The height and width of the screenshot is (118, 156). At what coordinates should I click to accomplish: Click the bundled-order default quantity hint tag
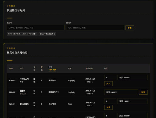point(47,34)
